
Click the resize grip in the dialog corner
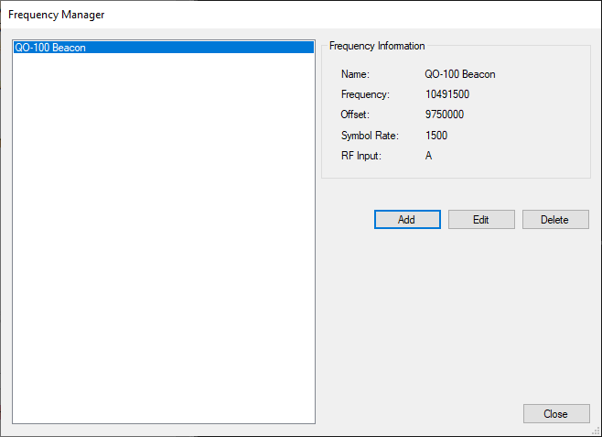tap(596, 431)
